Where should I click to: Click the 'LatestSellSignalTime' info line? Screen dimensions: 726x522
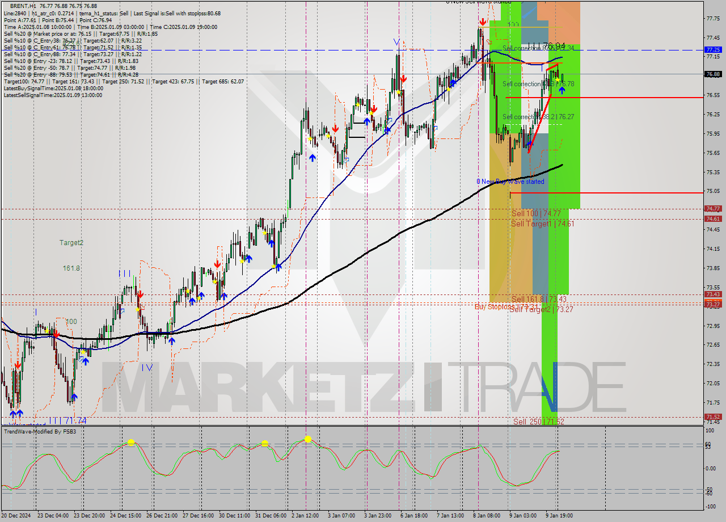(53, 95)
